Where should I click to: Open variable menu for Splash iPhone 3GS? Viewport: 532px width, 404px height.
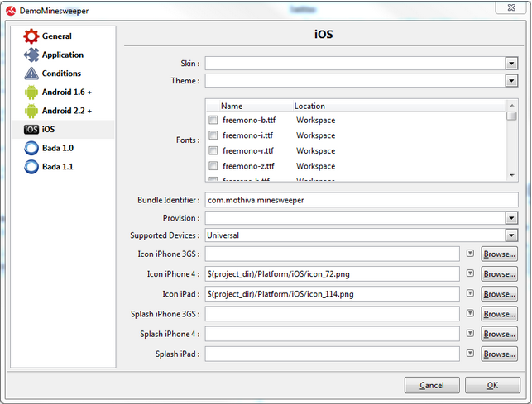[x=470, y=313]
